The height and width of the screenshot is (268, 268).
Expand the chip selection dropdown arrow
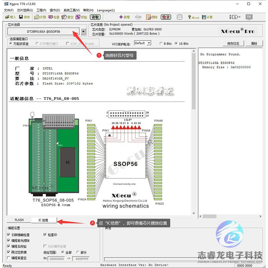(x=83, y=32)
